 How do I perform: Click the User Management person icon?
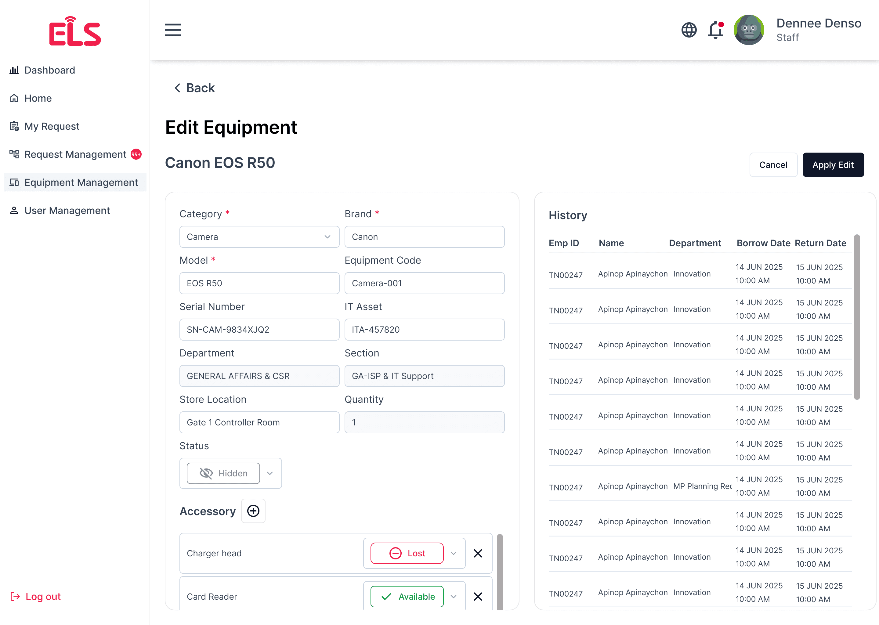[x=14, y=211]
